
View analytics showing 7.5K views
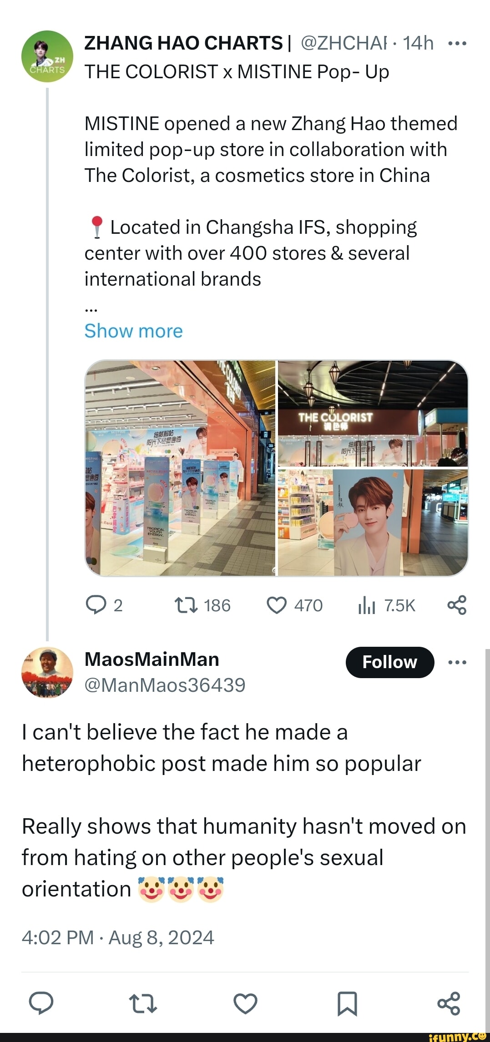(366, 605)
